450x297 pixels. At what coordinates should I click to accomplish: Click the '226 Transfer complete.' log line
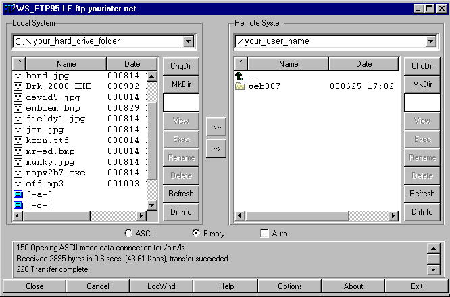point(53,269)
